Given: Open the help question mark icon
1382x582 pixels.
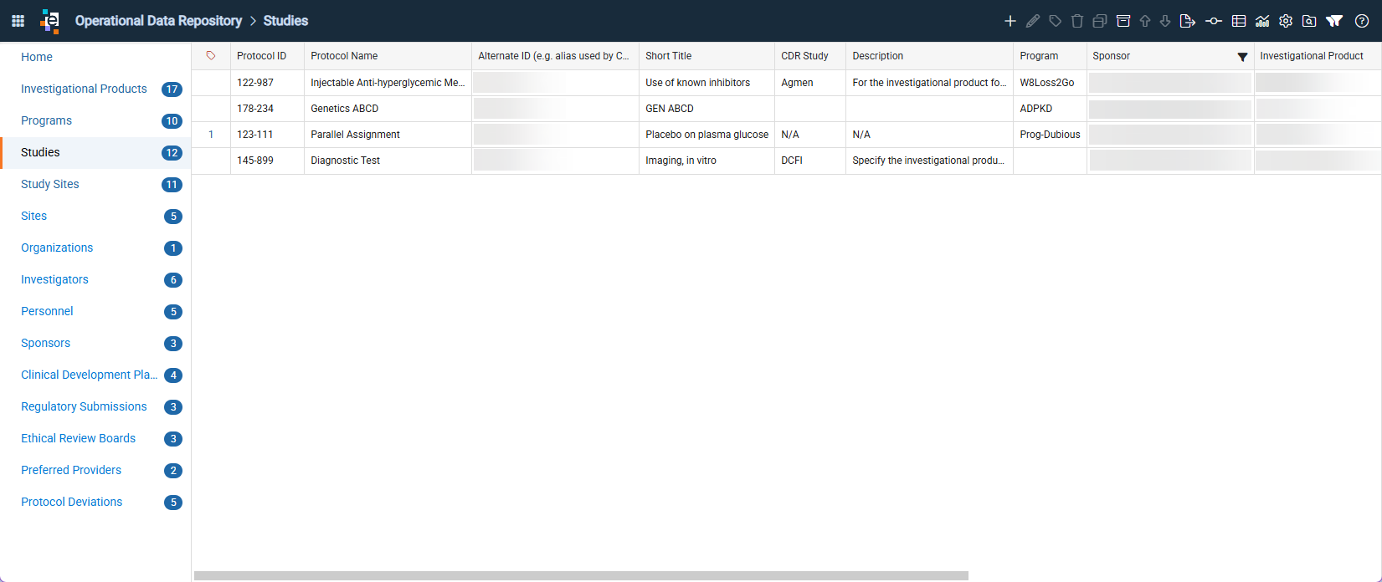Looking at the screenshot, I should pyautogui.click(x=1362, y=21).
